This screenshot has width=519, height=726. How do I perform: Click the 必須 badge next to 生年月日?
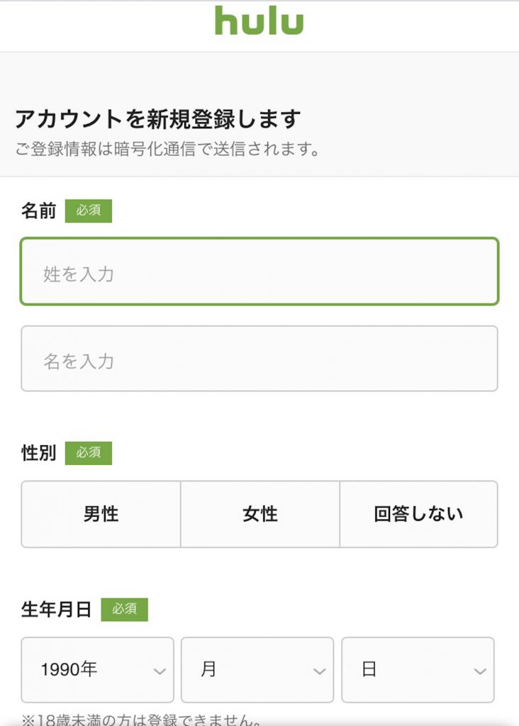coord(125,609)
